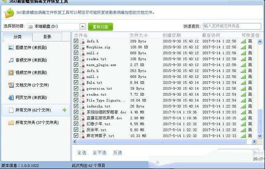
Task: Sort by the 可恢复性 column header
Action: tap(251, 35)
